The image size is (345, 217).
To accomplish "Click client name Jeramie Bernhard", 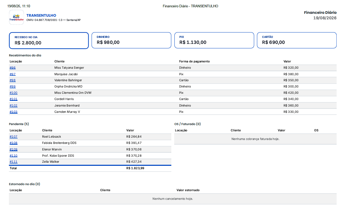I will pyautogui.click(x=67, y=105).
